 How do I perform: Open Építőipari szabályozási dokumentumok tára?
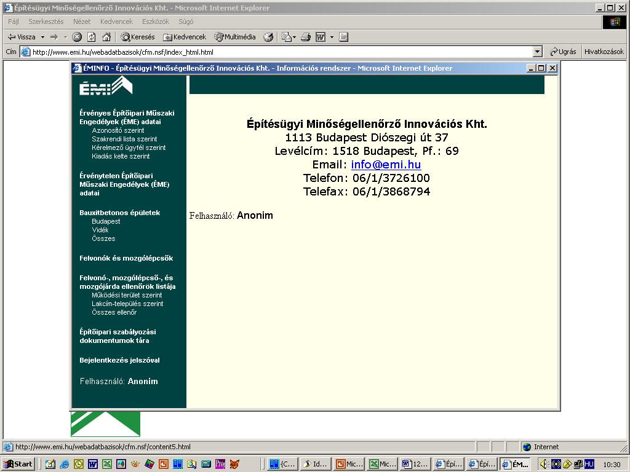[x=118, y=336]
